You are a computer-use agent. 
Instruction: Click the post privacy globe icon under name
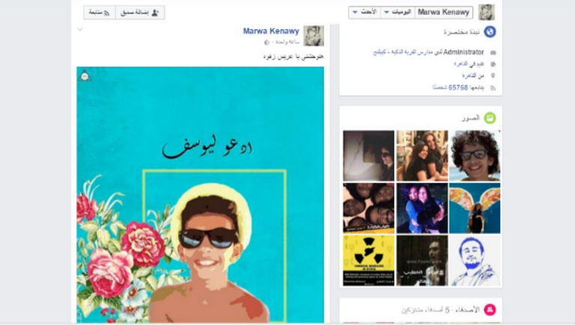(x=267, y=43)
